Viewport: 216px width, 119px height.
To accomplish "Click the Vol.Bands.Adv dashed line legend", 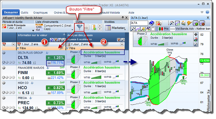I will point(190,29).
